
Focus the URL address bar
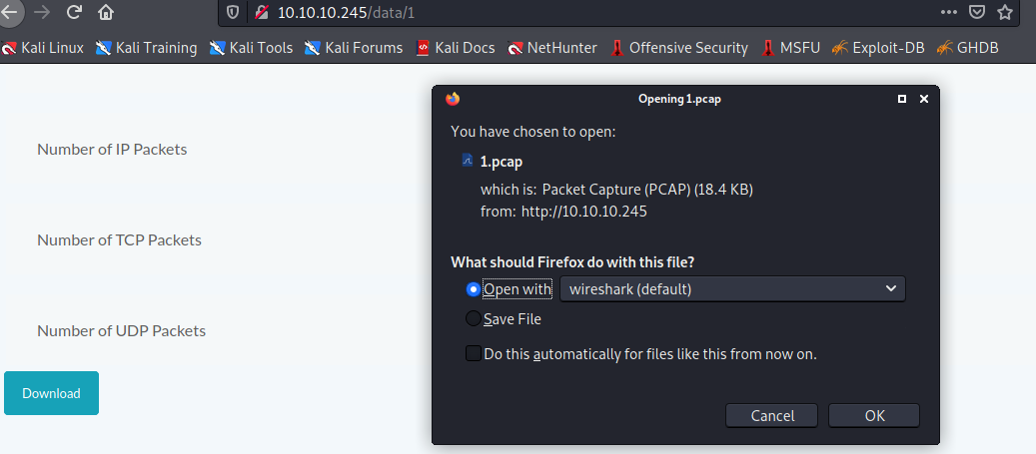[x=599, y=13]
